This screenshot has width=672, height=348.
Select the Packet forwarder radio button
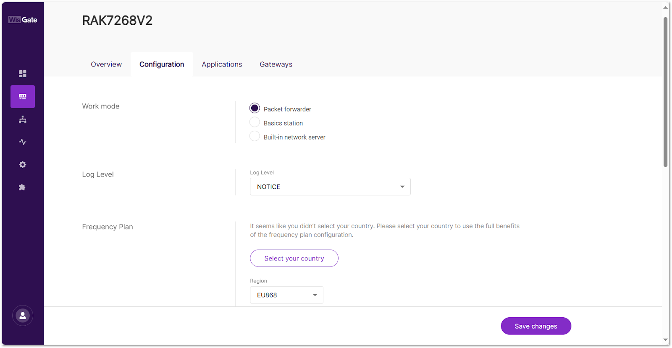(255, 108)
